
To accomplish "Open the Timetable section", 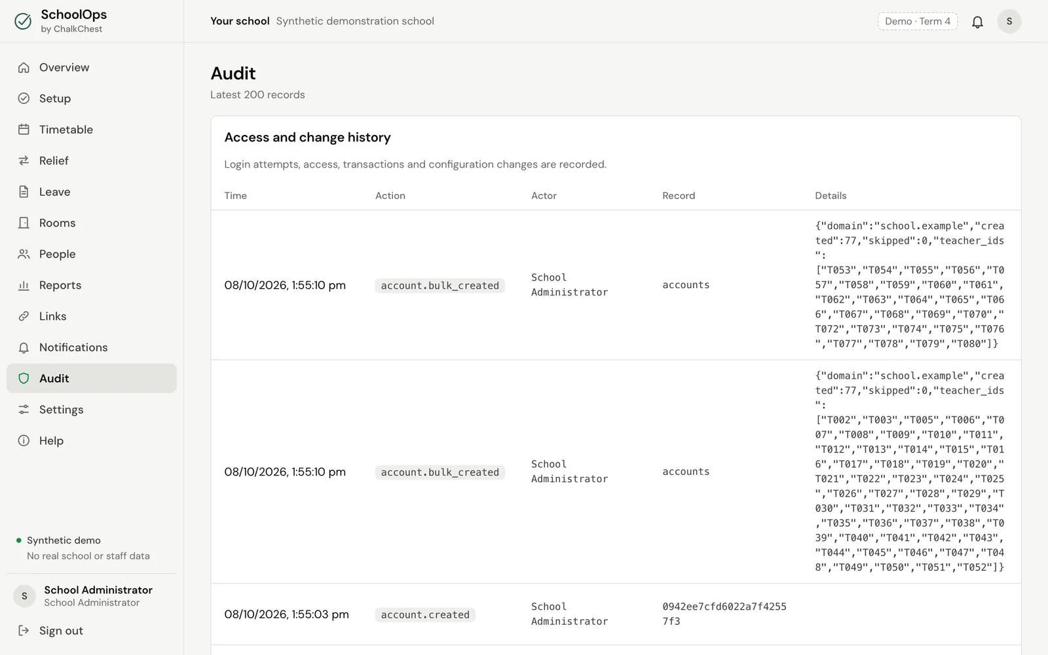I will tap(92, 130).
